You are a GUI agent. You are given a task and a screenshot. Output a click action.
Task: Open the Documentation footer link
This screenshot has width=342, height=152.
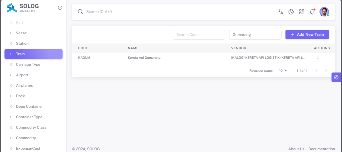(322, 149)
